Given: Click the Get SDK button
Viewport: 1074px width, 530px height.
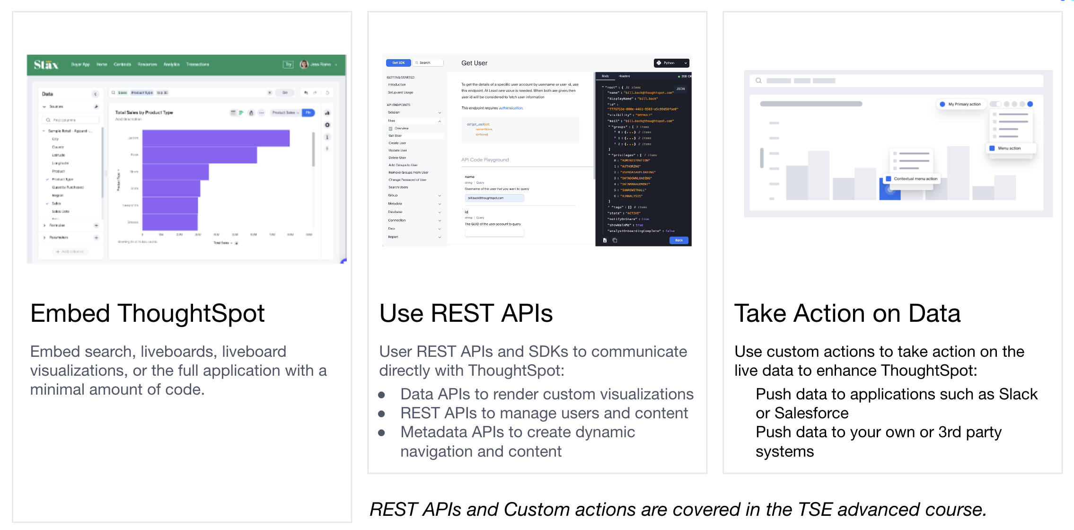Looking at the screenshot, I should point(398,62).
